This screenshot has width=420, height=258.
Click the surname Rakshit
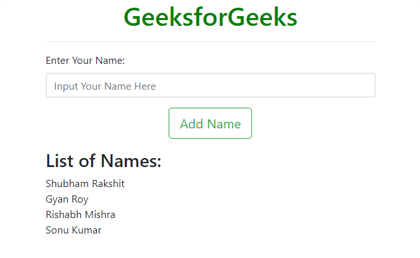point(107,184)
